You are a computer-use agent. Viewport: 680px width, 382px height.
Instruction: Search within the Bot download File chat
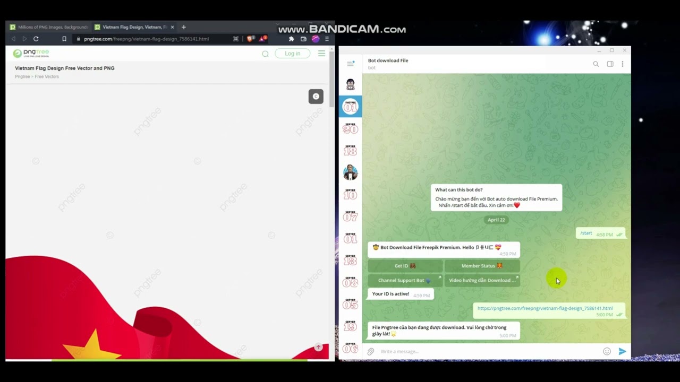[x=596, y=64]
